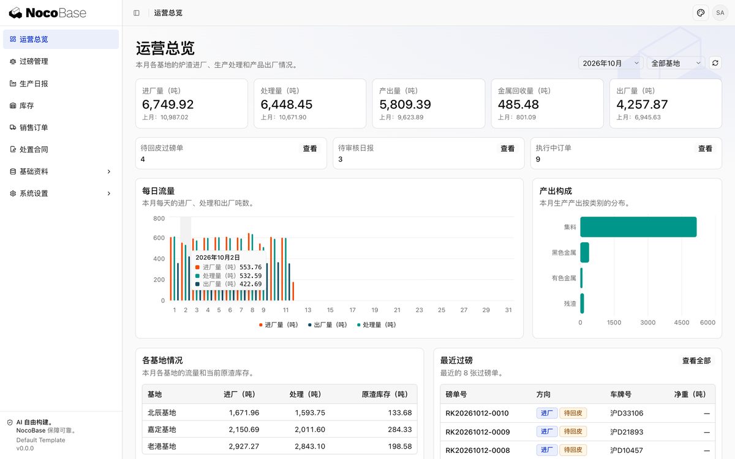Click weigh ticket RK20261012-0010

(x=477, y=413)
